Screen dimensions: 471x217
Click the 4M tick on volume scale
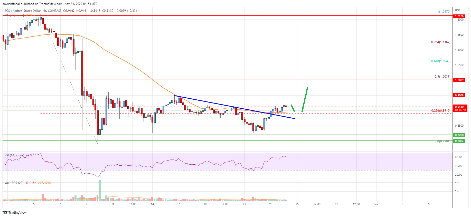coord(457,182)
